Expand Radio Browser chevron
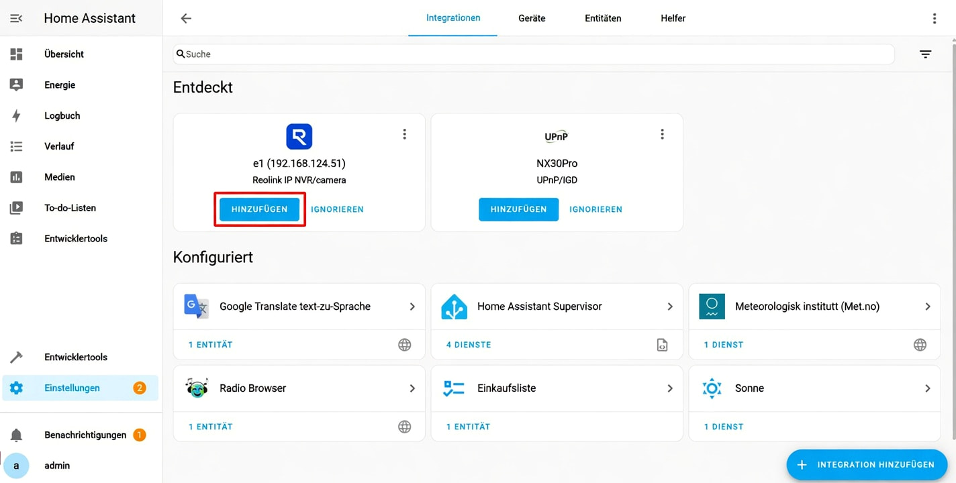Viewport: 956px width, 483px height. click(x=412, y=388)
